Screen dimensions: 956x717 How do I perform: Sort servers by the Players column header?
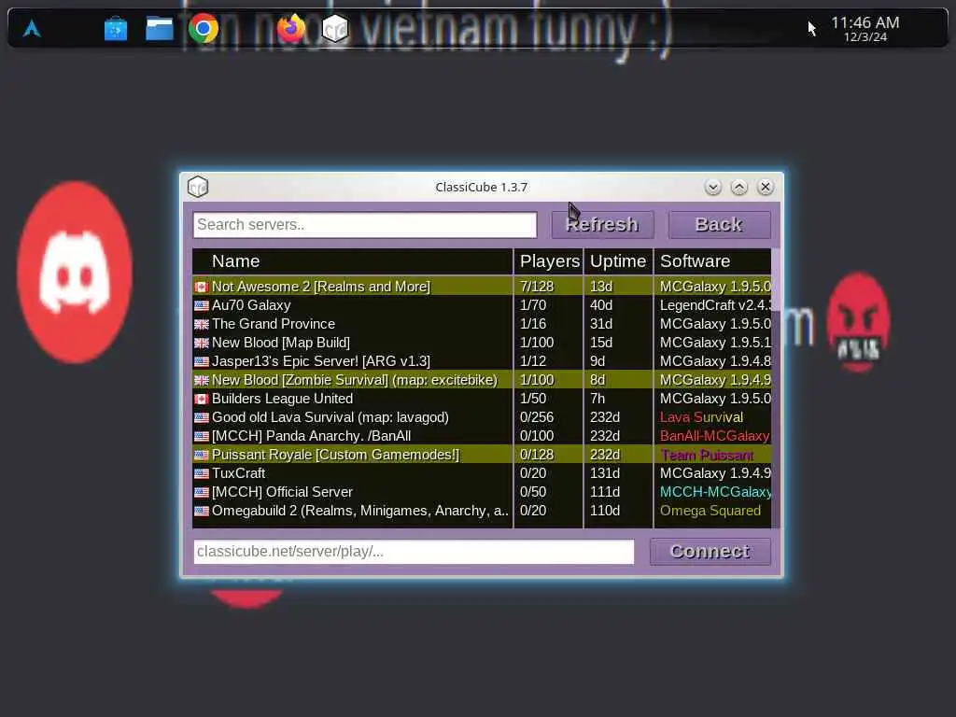[549, 261]
